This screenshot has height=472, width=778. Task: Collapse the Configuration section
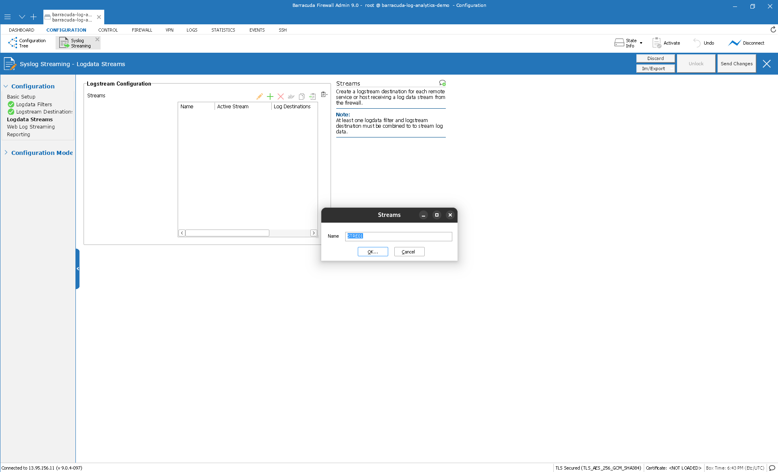tap(6, 86)
